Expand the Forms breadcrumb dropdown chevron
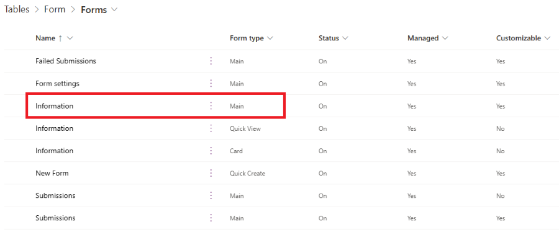The height and width of the screenshot is (232, 559). click(x=114, y=10)
